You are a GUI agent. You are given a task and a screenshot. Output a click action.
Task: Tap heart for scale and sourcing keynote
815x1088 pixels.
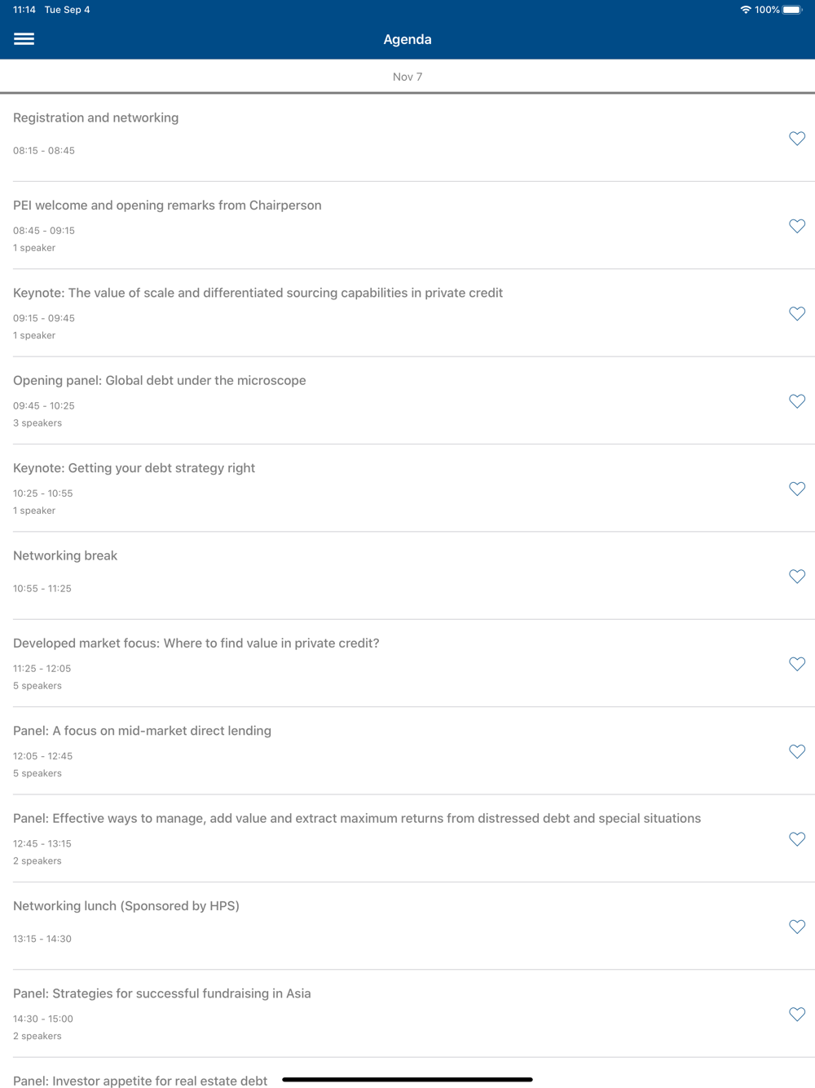coord(797,314)
